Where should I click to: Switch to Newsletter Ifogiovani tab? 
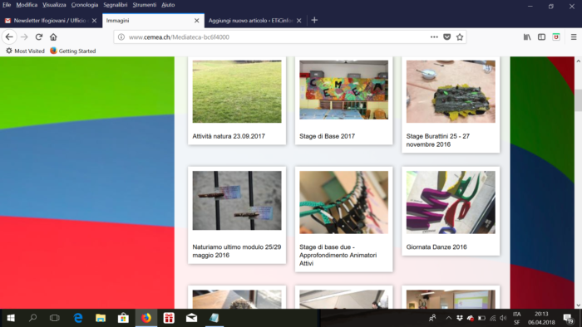coord(51,21)
